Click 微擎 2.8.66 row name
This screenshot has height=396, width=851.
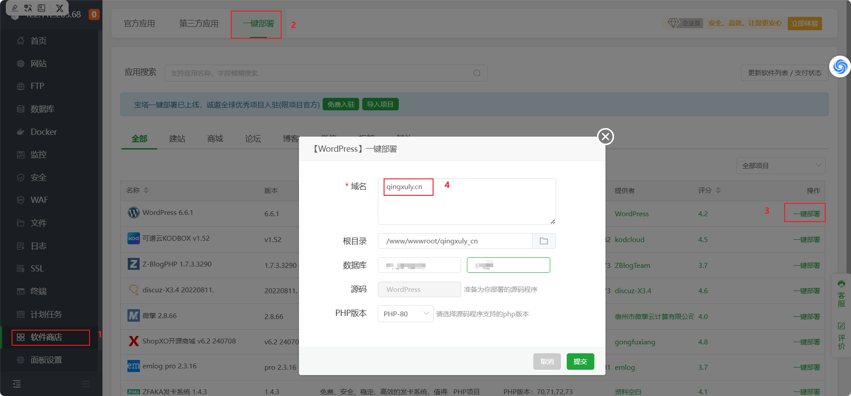pyautogui.click(x=160, y=316)
